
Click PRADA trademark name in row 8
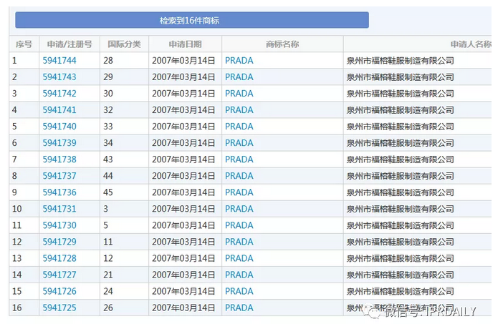pyautogui.click(x=239, y=176)
